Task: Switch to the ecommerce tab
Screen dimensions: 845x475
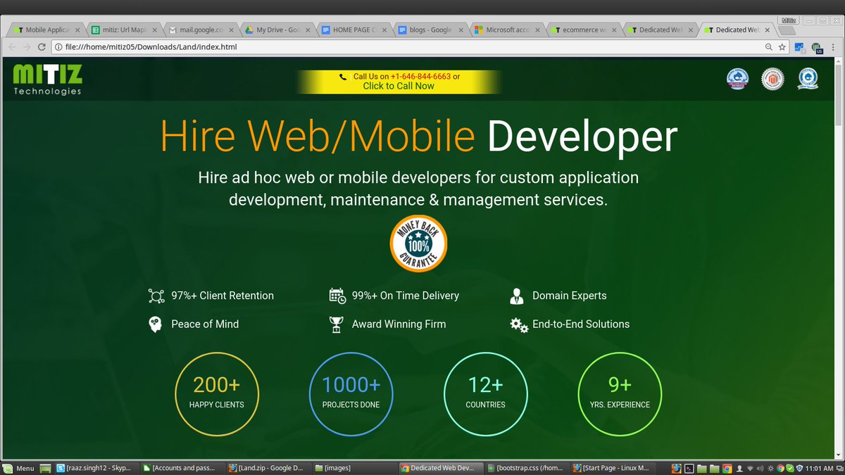Action: pos(583,30)
